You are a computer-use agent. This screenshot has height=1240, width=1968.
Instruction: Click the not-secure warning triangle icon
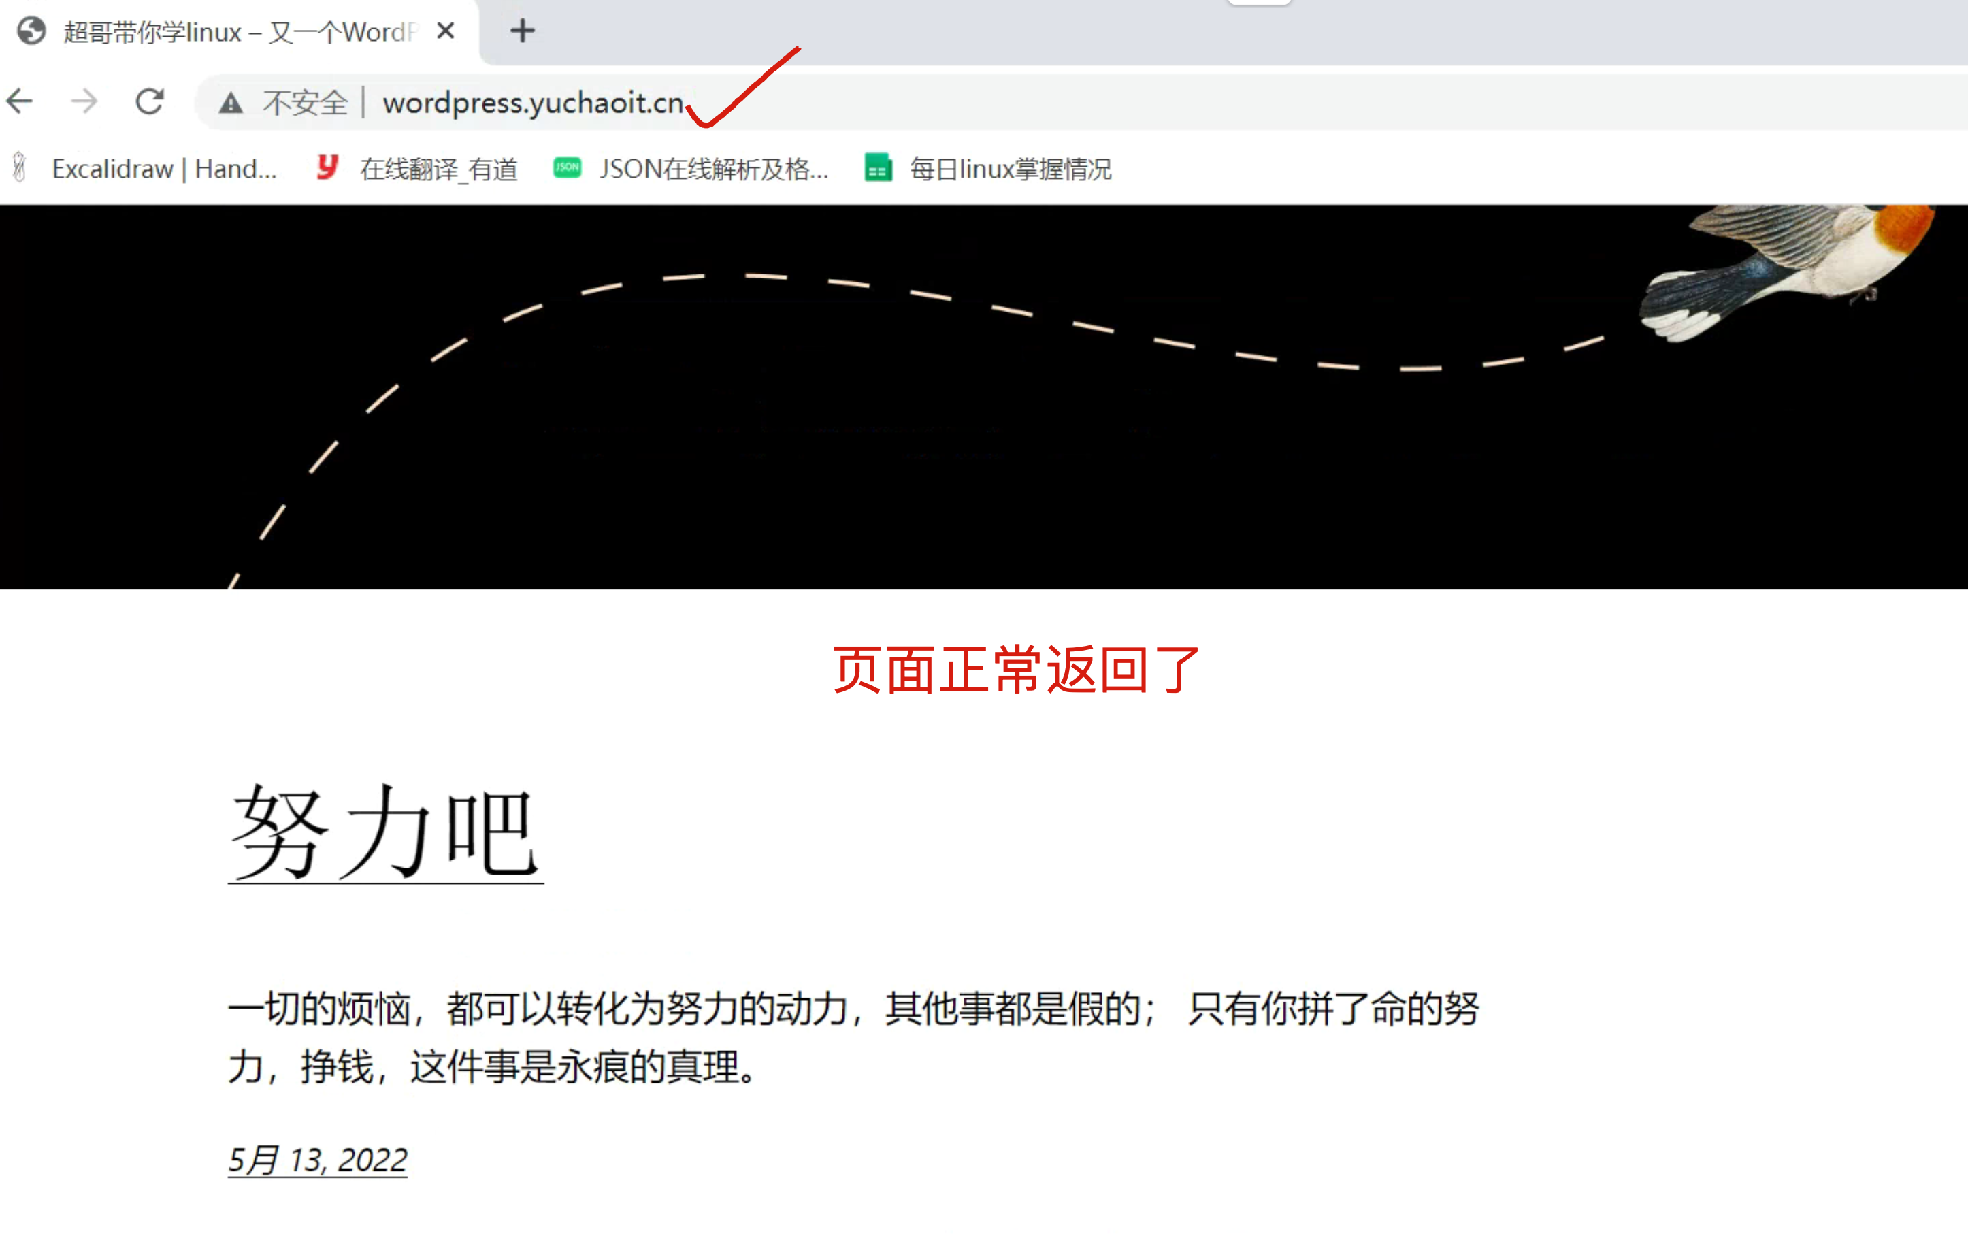click(x=231, y=103)
